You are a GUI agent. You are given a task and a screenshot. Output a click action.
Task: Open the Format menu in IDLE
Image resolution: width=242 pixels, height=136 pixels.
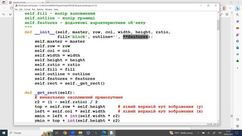[27, 9]
